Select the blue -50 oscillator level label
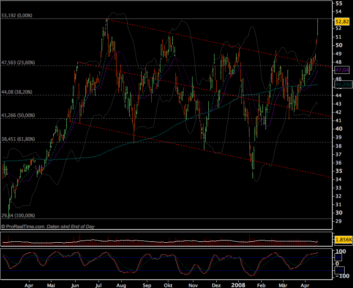 click(340, 270)
